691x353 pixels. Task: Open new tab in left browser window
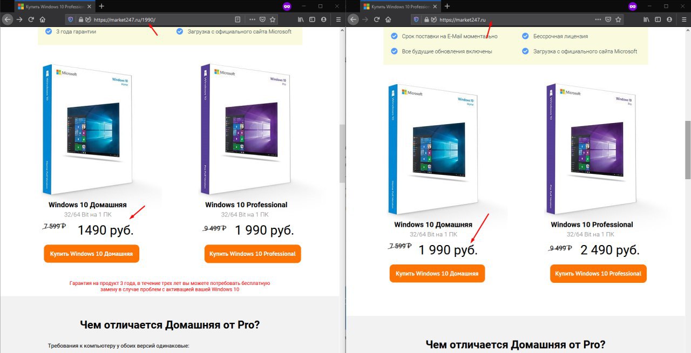click(x=101, y=6)
